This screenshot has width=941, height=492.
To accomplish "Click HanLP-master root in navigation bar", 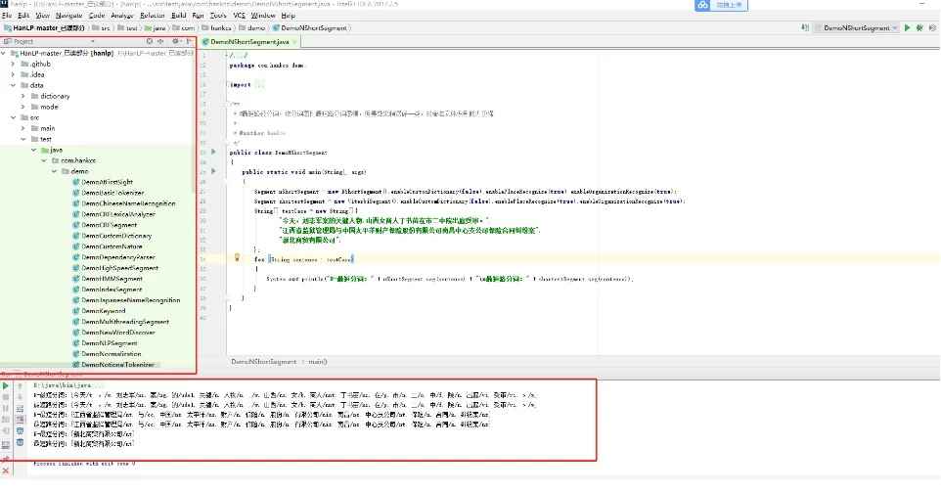I will coord(45,27).
